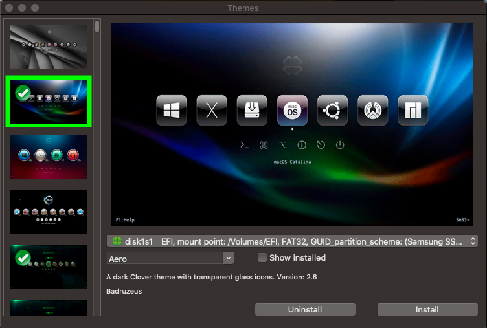487x328 pixels.
Task: Expand the Aero theme name combo box arrow
Action: pos(228,258)
